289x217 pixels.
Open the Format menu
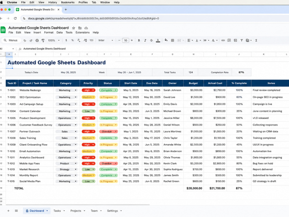click(x=49, y=32)
